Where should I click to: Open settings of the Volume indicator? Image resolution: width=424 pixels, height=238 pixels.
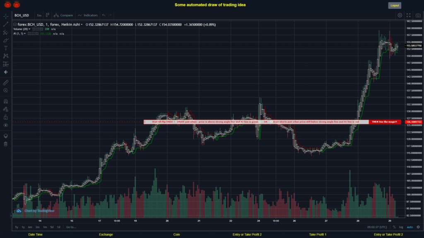38,29
